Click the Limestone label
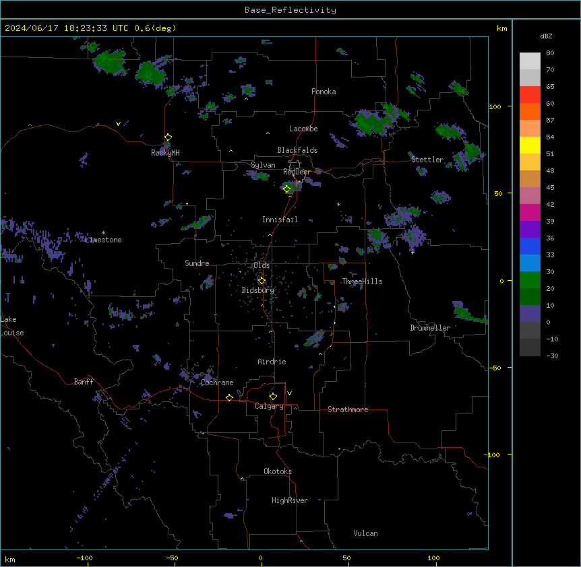Viewport: 581px width, 567px height. pyautogui.click(x=103, y=240)
